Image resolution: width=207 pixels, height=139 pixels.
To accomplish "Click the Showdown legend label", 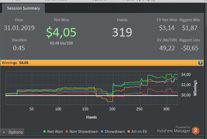I will (115, 131).
